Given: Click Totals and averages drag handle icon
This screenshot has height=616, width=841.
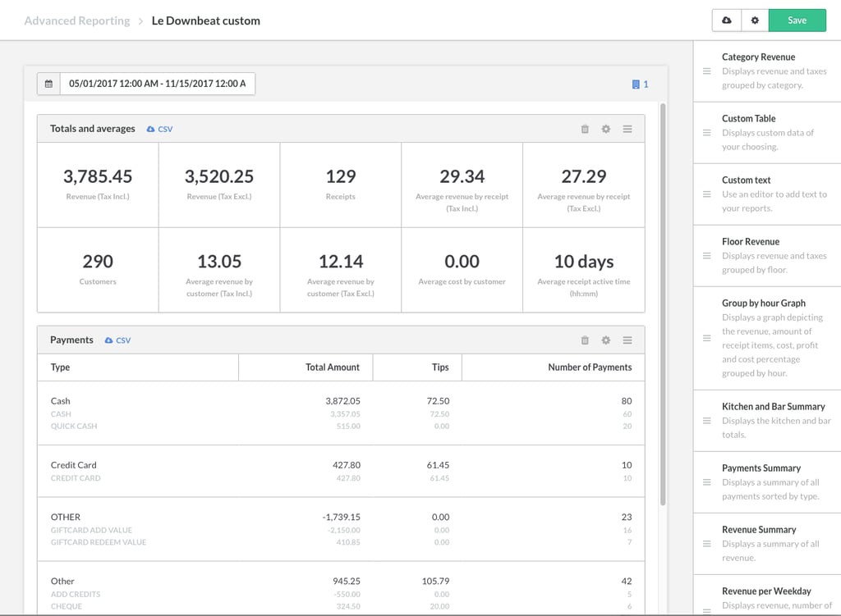Looking at the screenshot, I should (627, 129).
